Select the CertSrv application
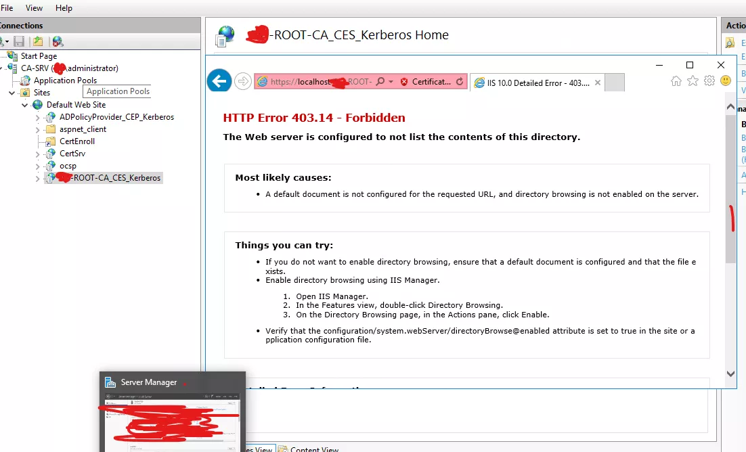 (72, 154)
